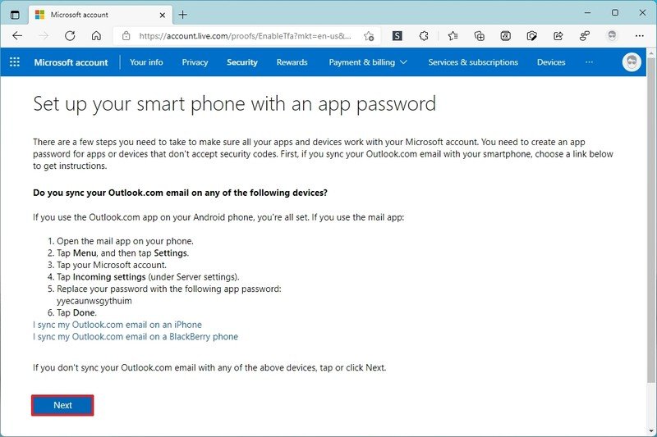Screen dimensions: 657x437
Task: Click the Do you sync your Outlook.com email question
Action: click(x=180, y=193)
